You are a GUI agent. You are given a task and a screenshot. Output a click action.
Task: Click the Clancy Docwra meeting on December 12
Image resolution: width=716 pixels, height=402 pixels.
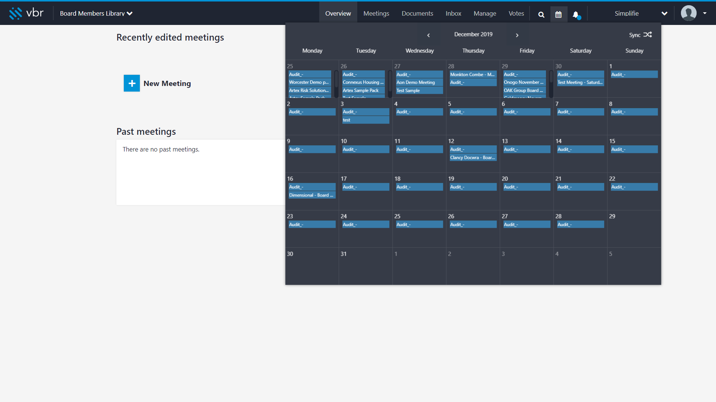click(472, 157)
